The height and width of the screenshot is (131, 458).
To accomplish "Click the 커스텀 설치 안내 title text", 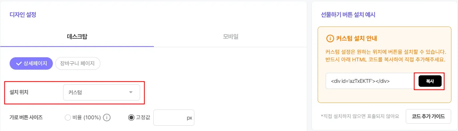I will click(x=356, y=38).
